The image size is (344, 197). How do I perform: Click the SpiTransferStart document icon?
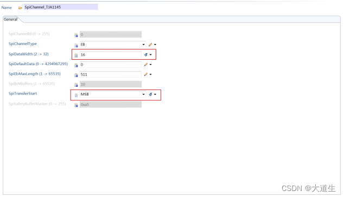(76, 95)
